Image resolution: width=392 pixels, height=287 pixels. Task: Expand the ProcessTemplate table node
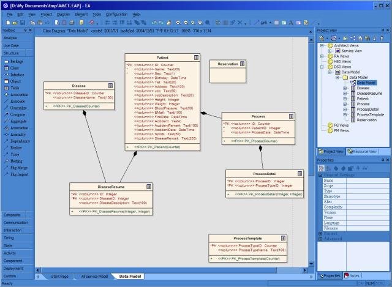(x=345, y=114)
